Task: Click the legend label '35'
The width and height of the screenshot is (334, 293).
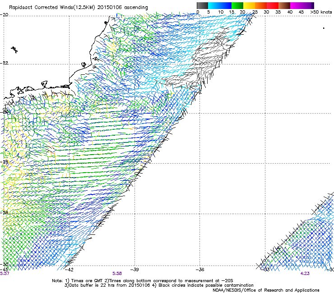Action: tap(278, 12)
